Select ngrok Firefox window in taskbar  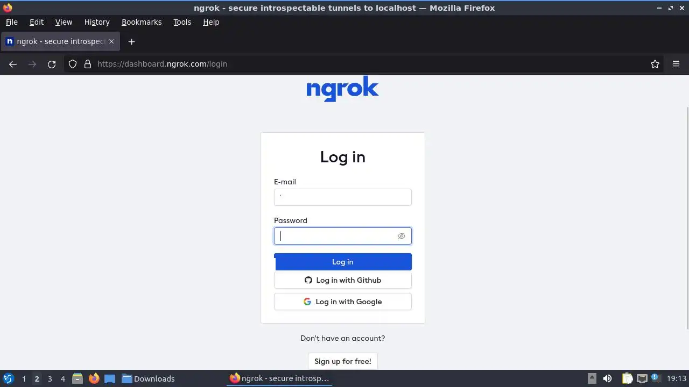[x=279, y=378]
